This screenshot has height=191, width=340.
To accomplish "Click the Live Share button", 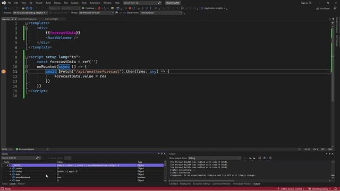I will point(323,8).
